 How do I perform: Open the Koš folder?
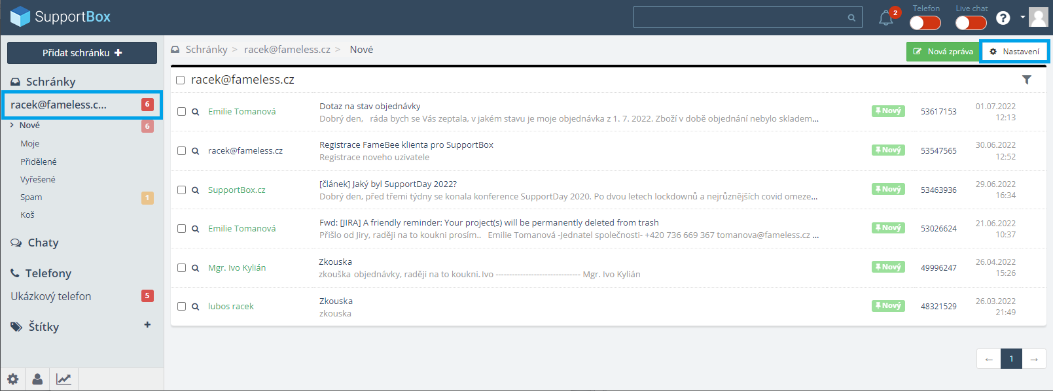(x=27, y=214)
